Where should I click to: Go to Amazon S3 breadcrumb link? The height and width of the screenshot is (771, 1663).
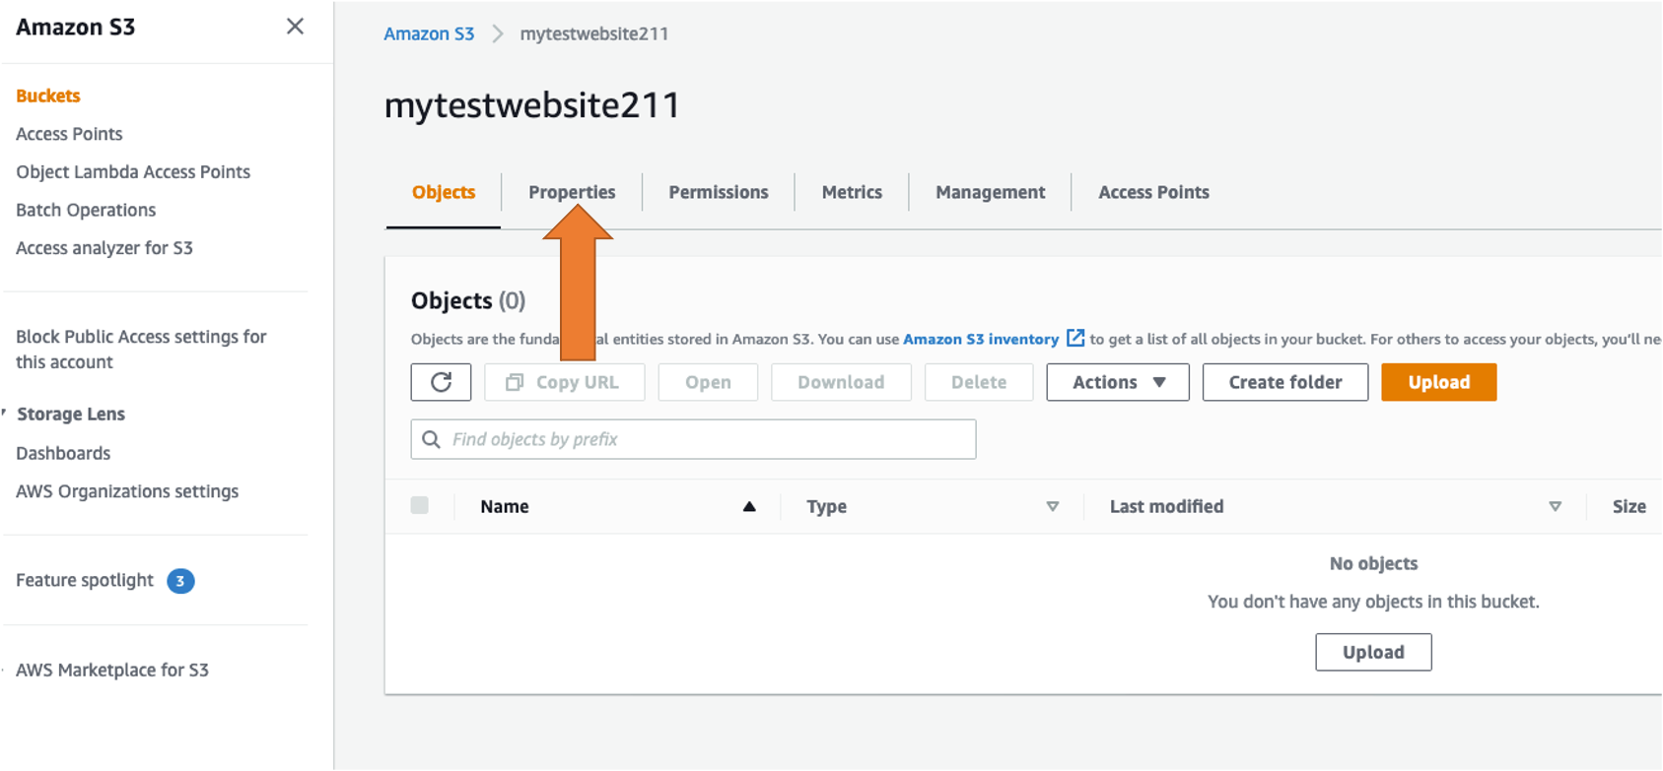[429, 33]
